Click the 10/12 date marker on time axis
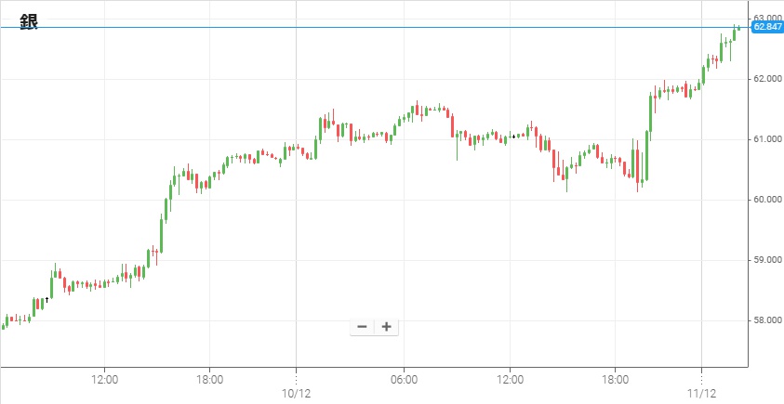 point(296,393)
